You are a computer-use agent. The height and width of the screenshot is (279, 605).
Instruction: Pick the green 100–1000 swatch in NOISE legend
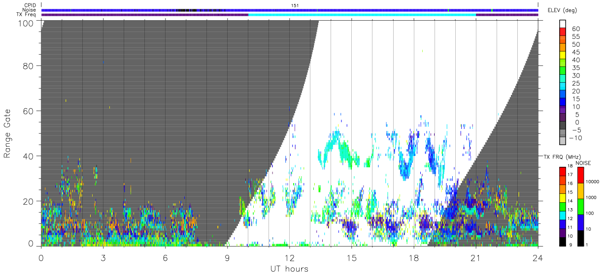tap(581, 206)
